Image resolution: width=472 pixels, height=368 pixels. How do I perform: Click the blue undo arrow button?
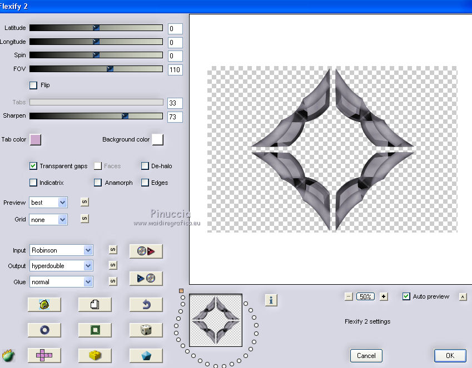[x=146, y=305]
